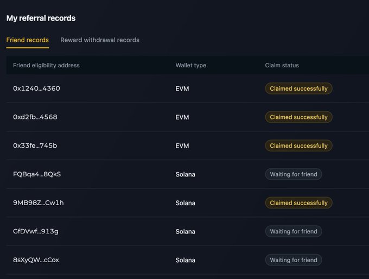This screenshot has height=279, width=369.
Task: Click Claimed successfully badge for 0x33fe...745b
Action: coord(298,145)
